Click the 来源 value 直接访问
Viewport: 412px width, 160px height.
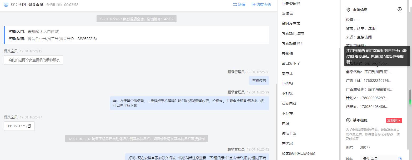364,37
